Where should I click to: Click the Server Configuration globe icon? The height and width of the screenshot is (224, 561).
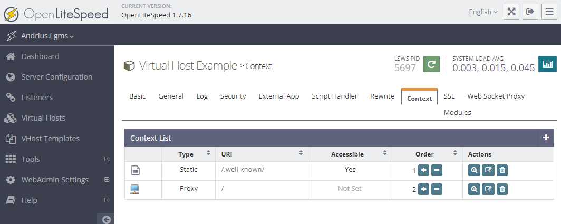pos(11,77)
